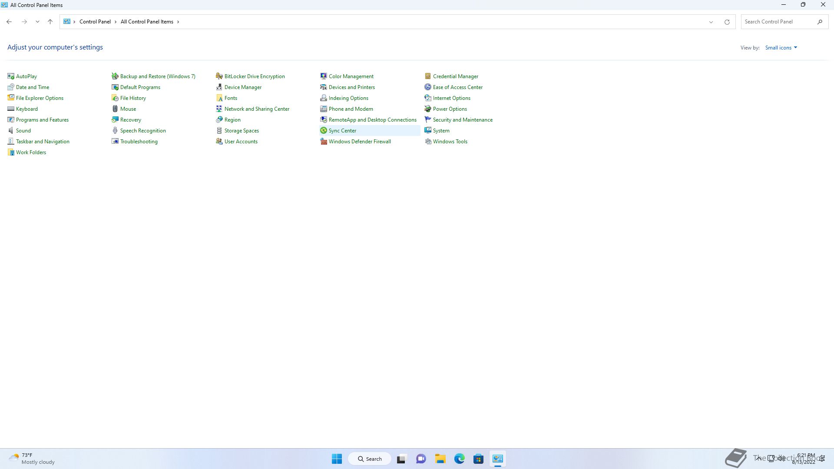Open the Internet Options link
Image resolution: width=834 pixels, height=469 pixels.
coord(452,98)
